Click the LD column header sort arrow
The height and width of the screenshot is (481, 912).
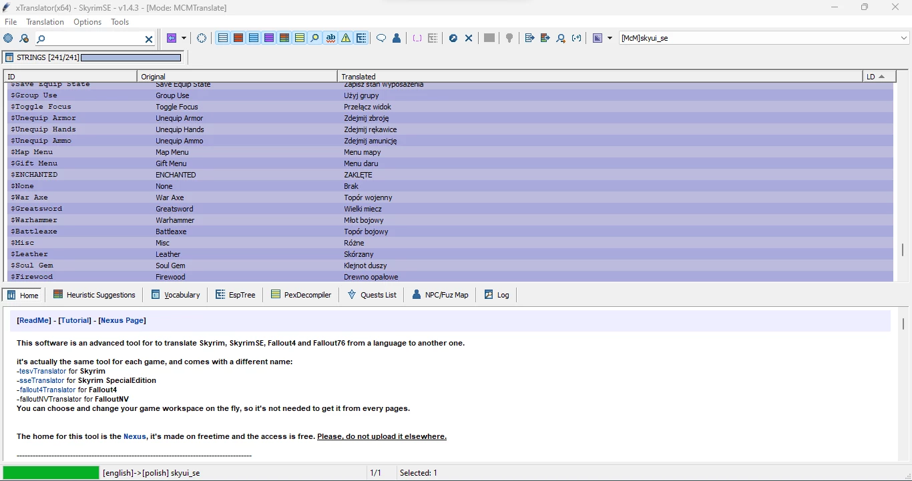click(x=882, y=77)
